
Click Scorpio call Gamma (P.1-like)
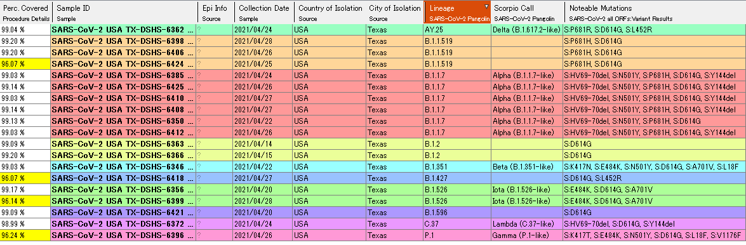(527, 235)
